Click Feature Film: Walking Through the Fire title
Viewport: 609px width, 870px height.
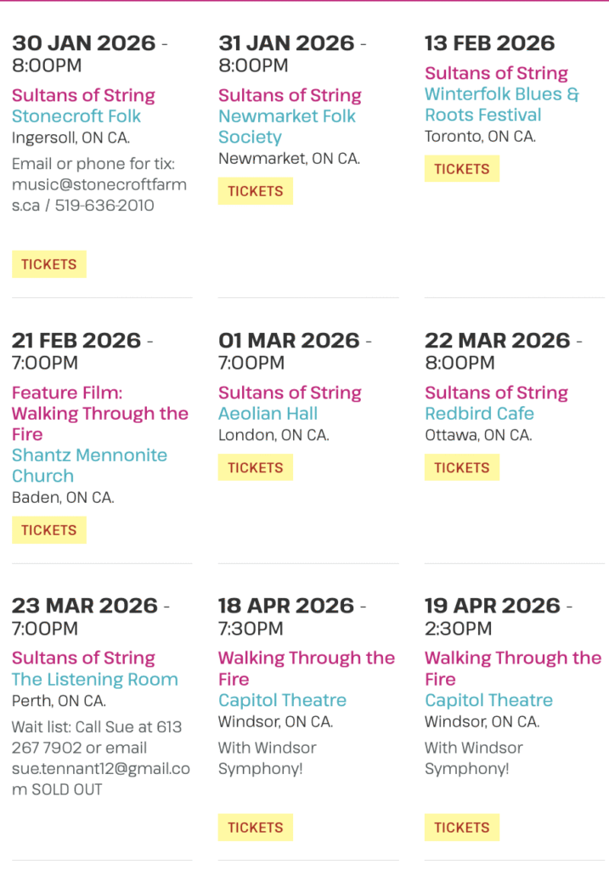point(99,414)
